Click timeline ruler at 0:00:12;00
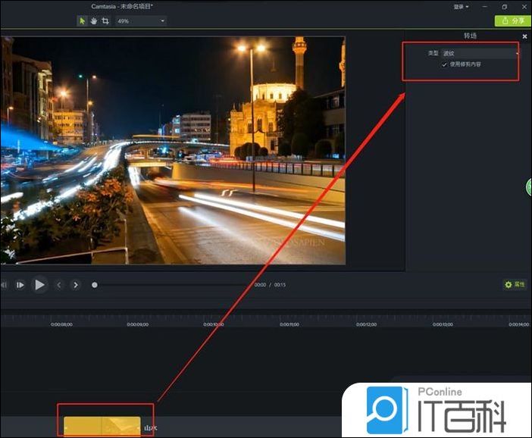This screenshot has height=438, width=532. coord(366,324)
